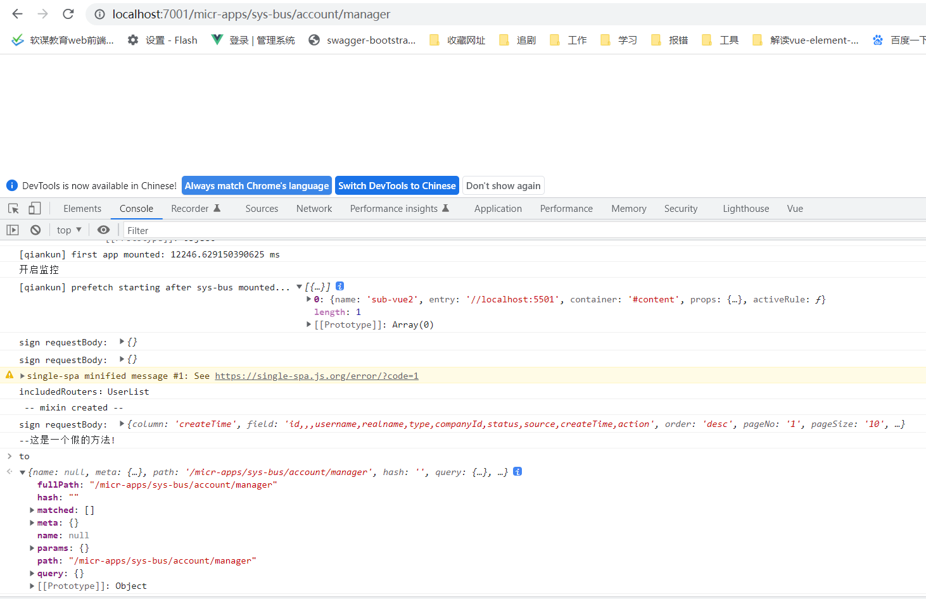Click the back navigation arrow
This screenshot has width=926, height=599.
click(x=16, y=13)
